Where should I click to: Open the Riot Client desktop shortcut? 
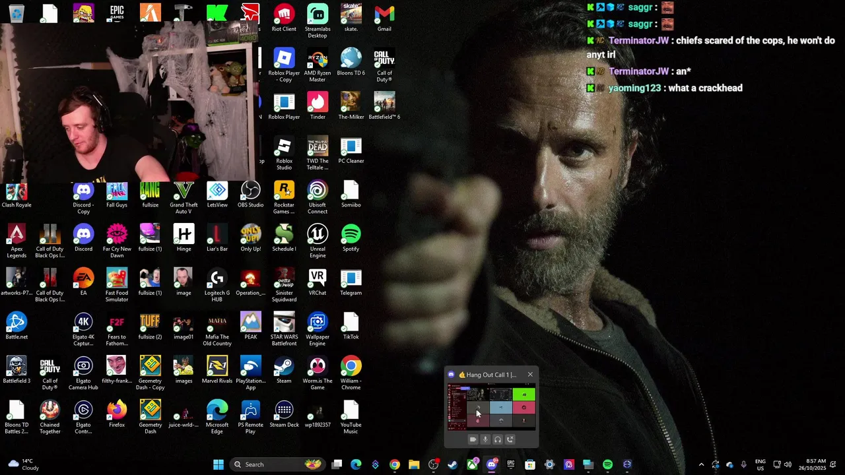coord(284,18)
